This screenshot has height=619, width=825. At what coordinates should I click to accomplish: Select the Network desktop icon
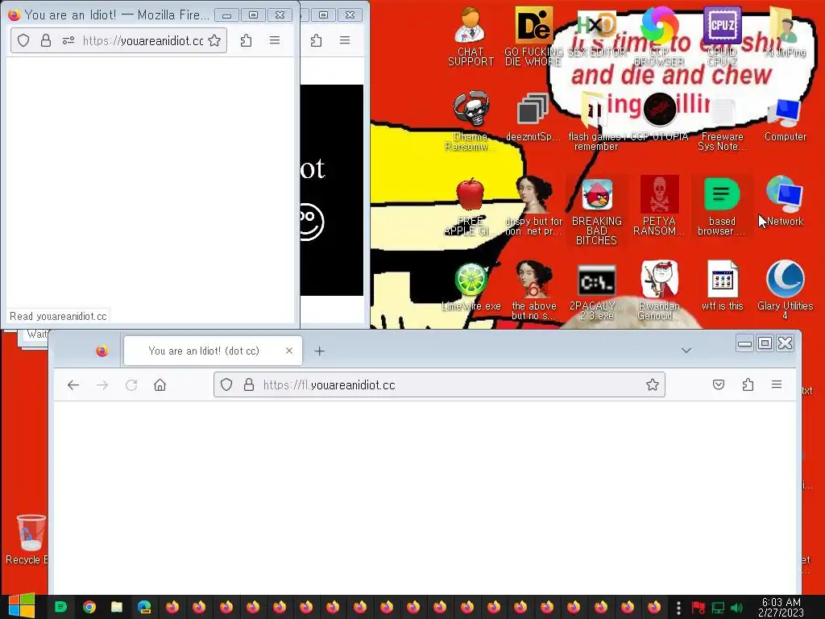point(785,201)
